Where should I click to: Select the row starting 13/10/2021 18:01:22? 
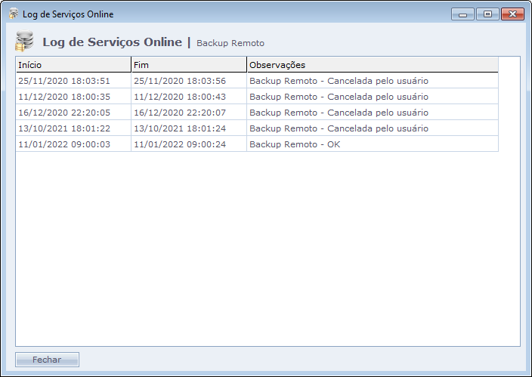click(x=64, y=128)
